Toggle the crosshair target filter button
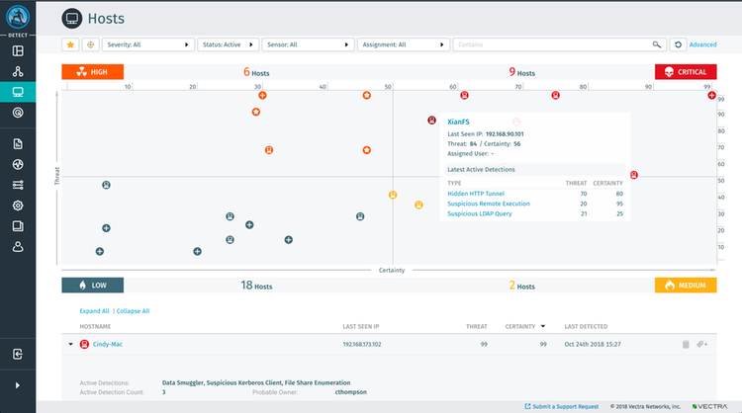 89,44
